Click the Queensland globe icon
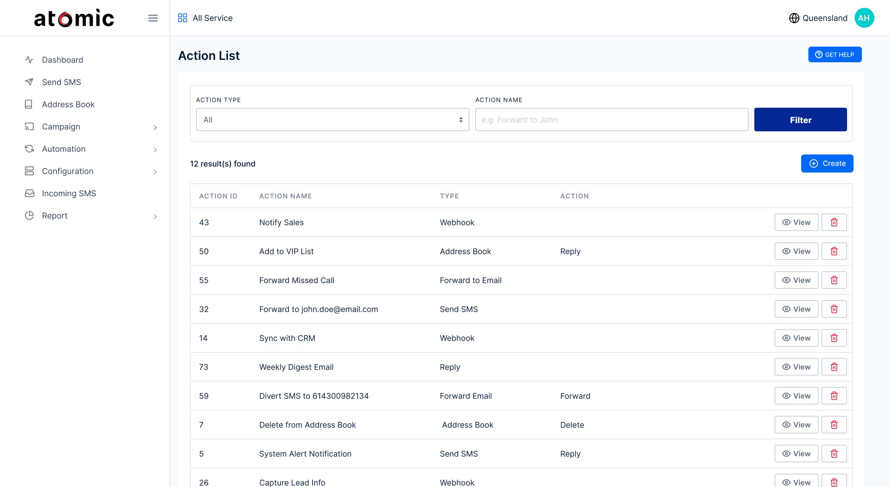 [794, 18]
